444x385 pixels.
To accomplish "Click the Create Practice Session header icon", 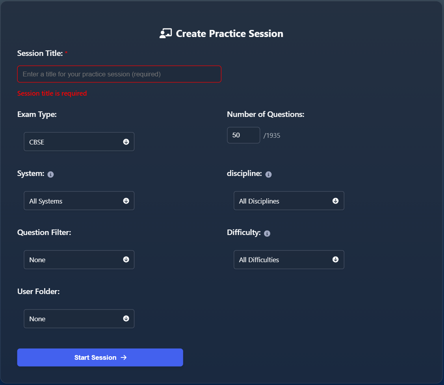I will [x=166, y=33].
